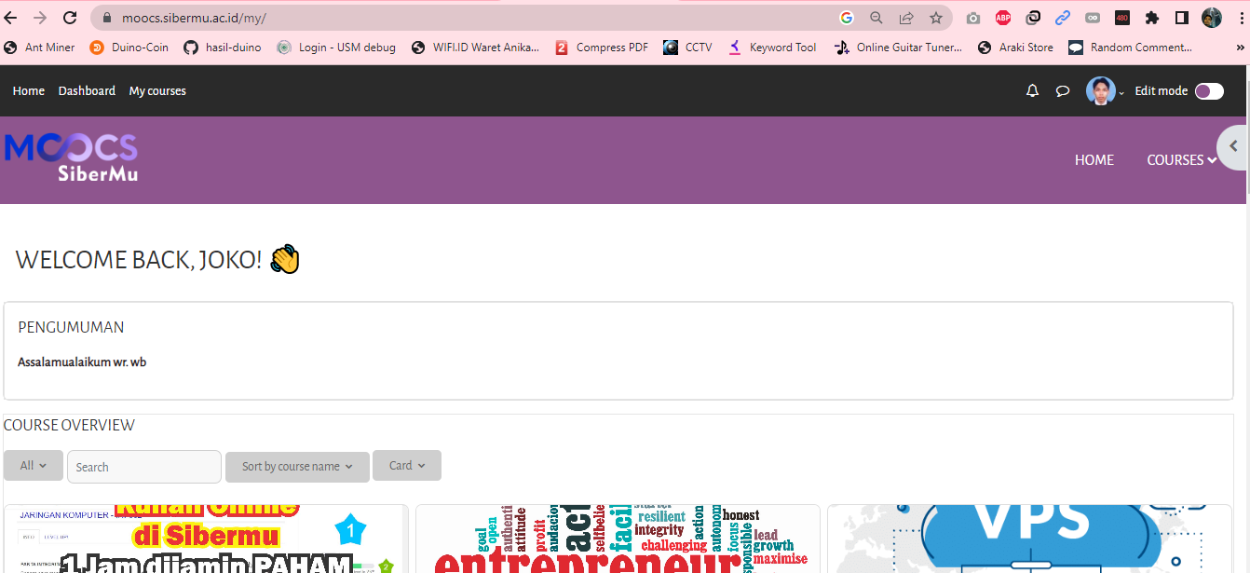
Task: Go to the Dashboard tab
Action: (x=87, y=91)
